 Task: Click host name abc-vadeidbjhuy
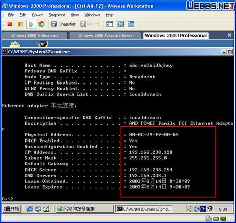[x=151, y=65]
